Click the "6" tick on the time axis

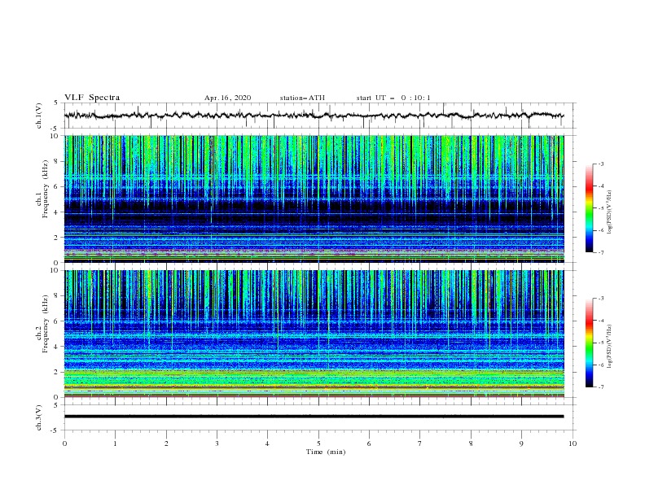(369, 443)
